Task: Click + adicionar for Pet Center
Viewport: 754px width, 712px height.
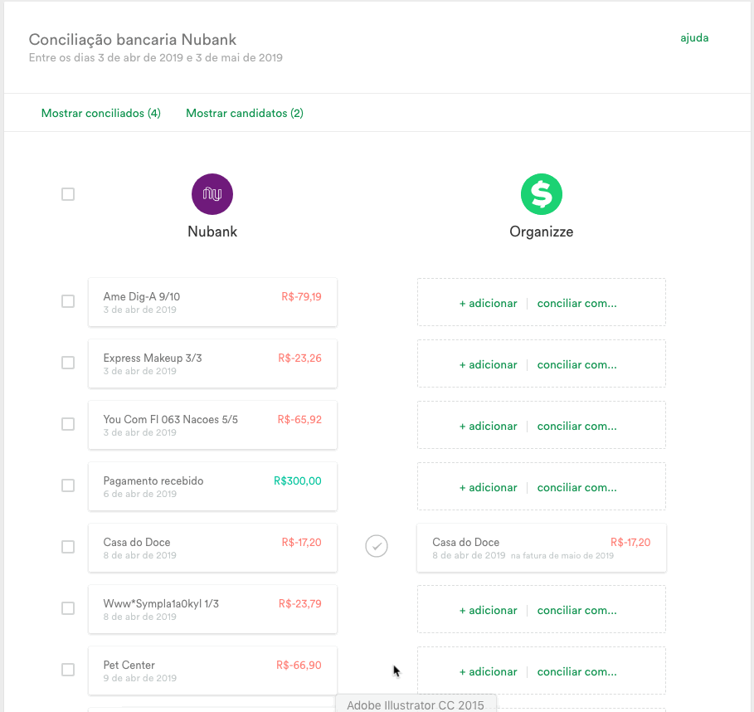Action: 488,672
